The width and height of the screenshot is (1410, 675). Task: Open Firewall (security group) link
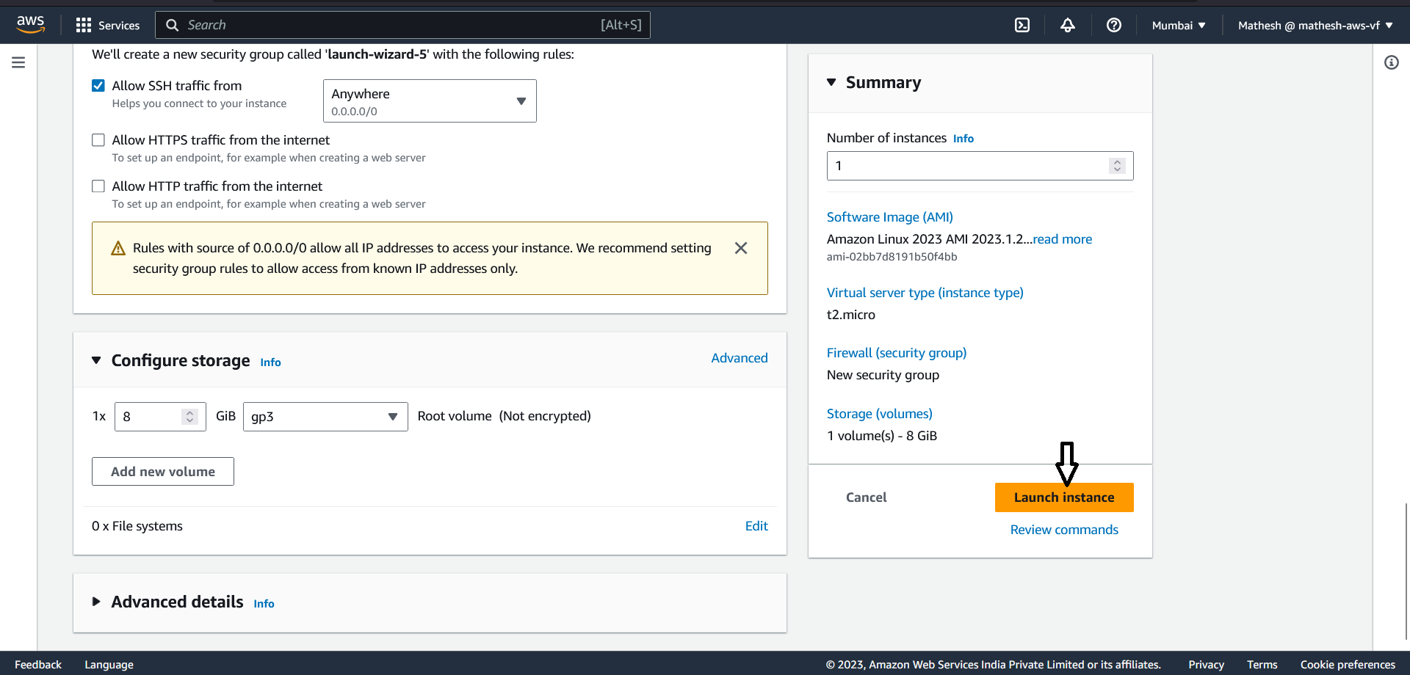click(x=897, y=353)
